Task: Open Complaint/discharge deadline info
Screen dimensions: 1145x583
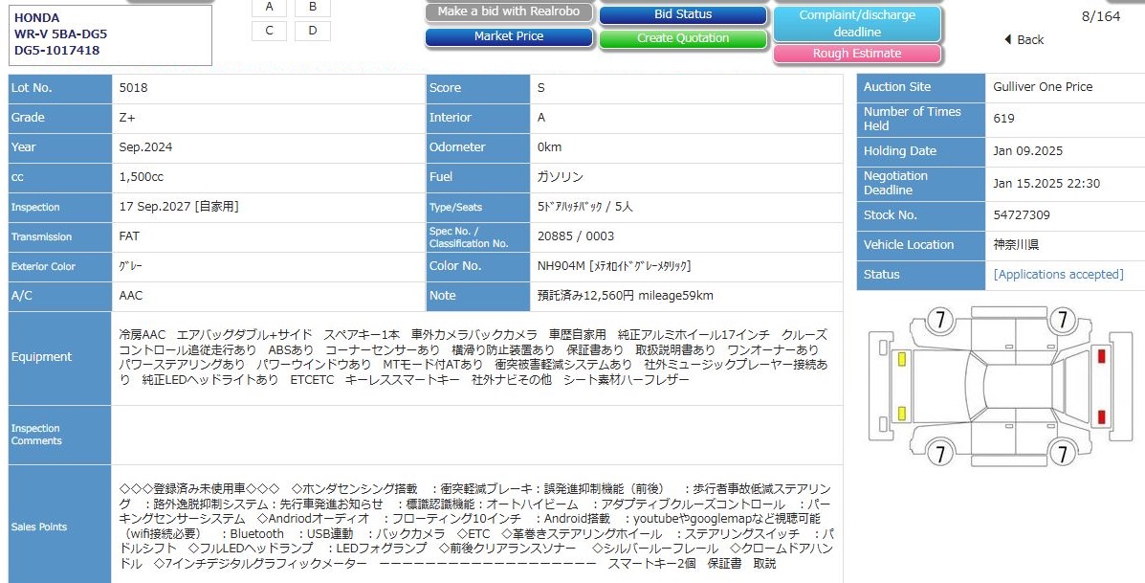Action: 857,23
